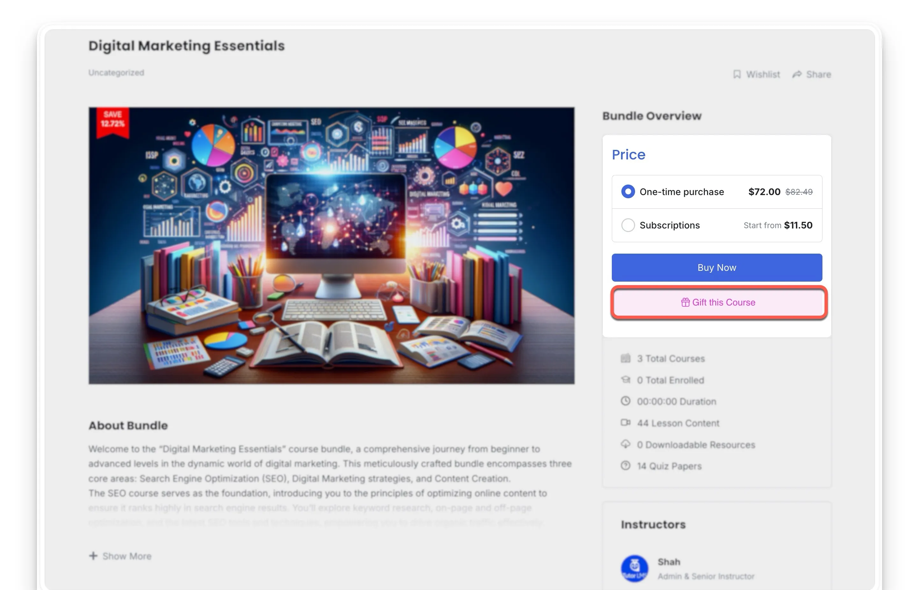The image size is (919, 590).
Task: Click the Buy Now button
Action: [x=716, y=267]
